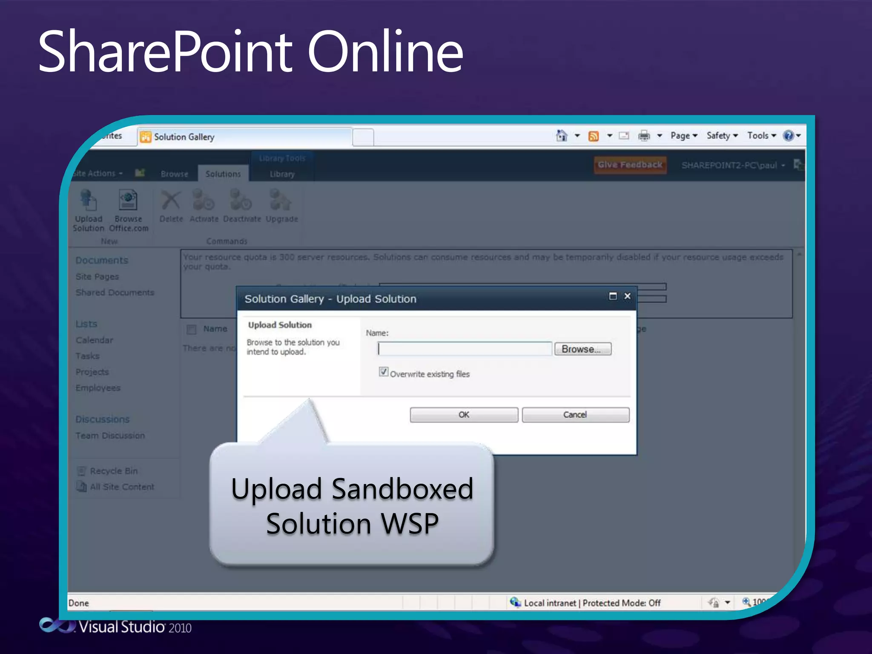
Task: Open the Documents sidebar link
Action: point(102,260)
